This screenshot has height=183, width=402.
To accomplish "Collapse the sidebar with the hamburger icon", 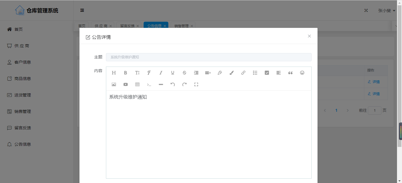I will [x=82, y=10].
